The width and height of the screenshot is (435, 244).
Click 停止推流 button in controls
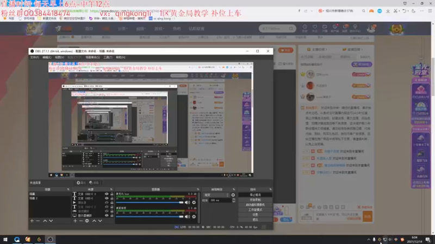(x=255, y=195)
